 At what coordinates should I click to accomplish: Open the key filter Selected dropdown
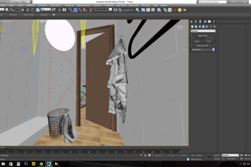pos(230,155)
